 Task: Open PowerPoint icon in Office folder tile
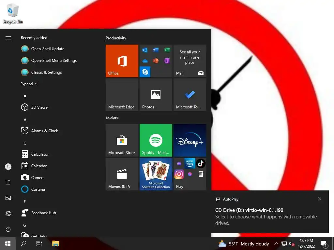[x=156, y=61]
